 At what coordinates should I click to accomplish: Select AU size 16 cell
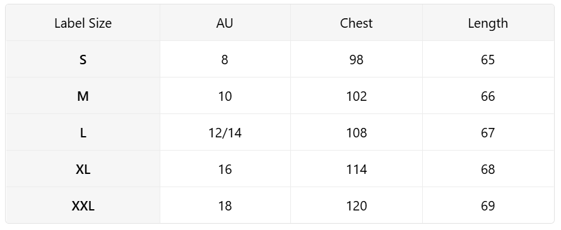[x=225, y=169]
